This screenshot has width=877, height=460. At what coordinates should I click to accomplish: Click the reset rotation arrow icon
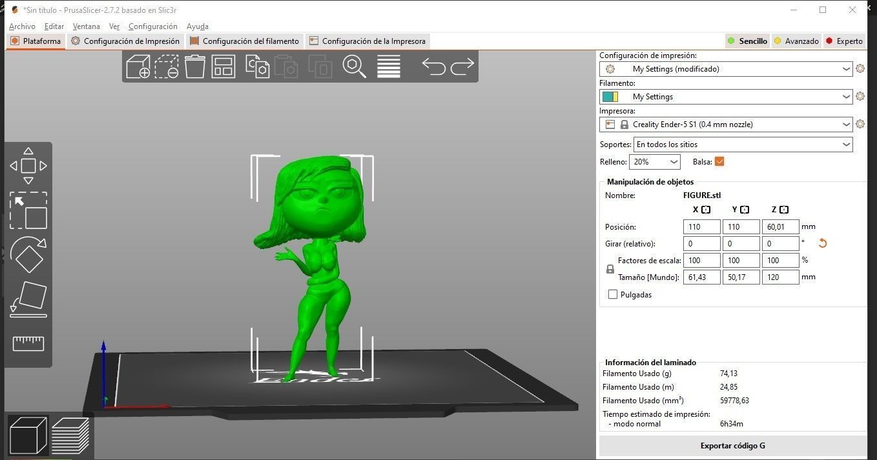[823, 243]
